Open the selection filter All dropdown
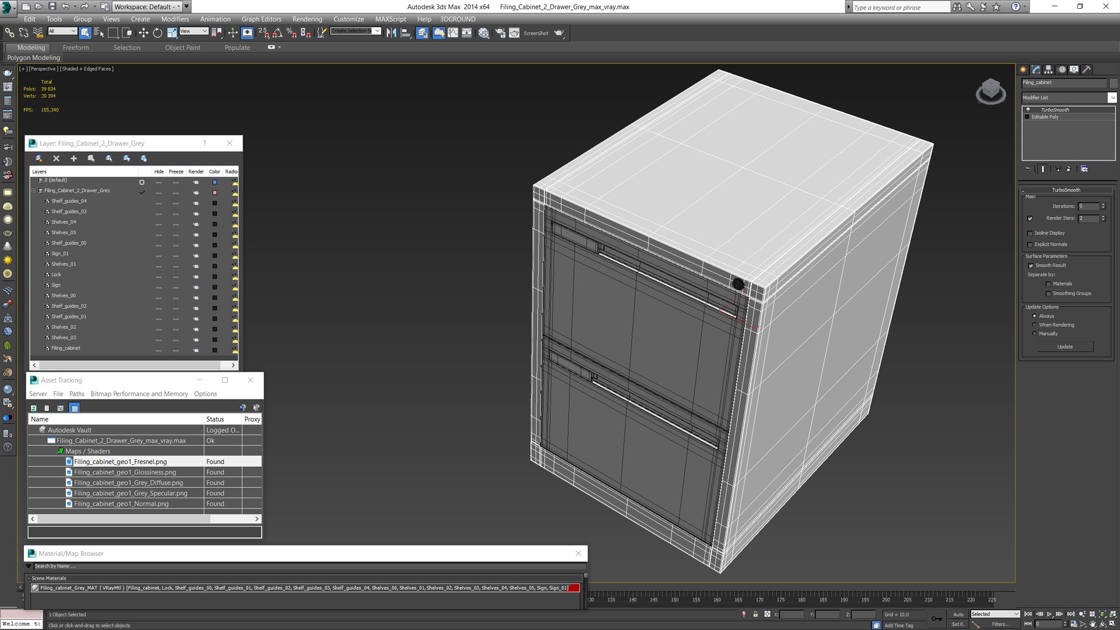1120x630 pixels. click(62, 31)
